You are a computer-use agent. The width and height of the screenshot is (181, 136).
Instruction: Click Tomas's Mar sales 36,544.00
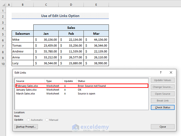coord(96,46)
